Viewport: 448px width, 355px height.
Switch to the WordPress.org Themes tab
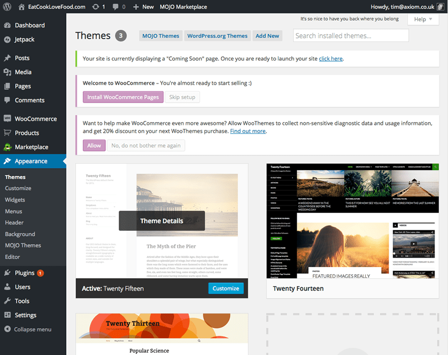coord(217,35)
